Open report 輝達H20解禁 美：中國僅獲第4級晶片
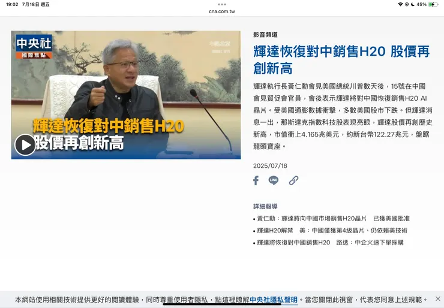This screenshot has width=444, height=308. coord(332,231)
